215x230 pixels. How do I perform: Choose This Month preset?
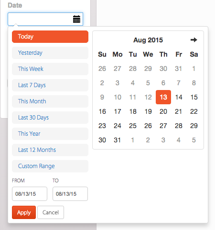tap(50, 101)
